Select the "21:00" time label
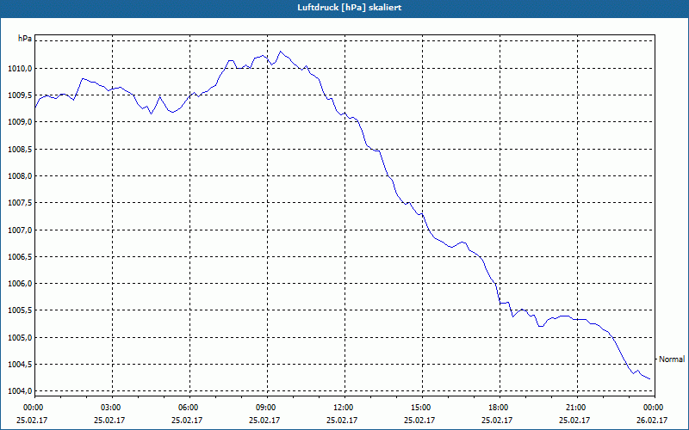The width and height of the screenshot is (689, 430). (576, 408)
